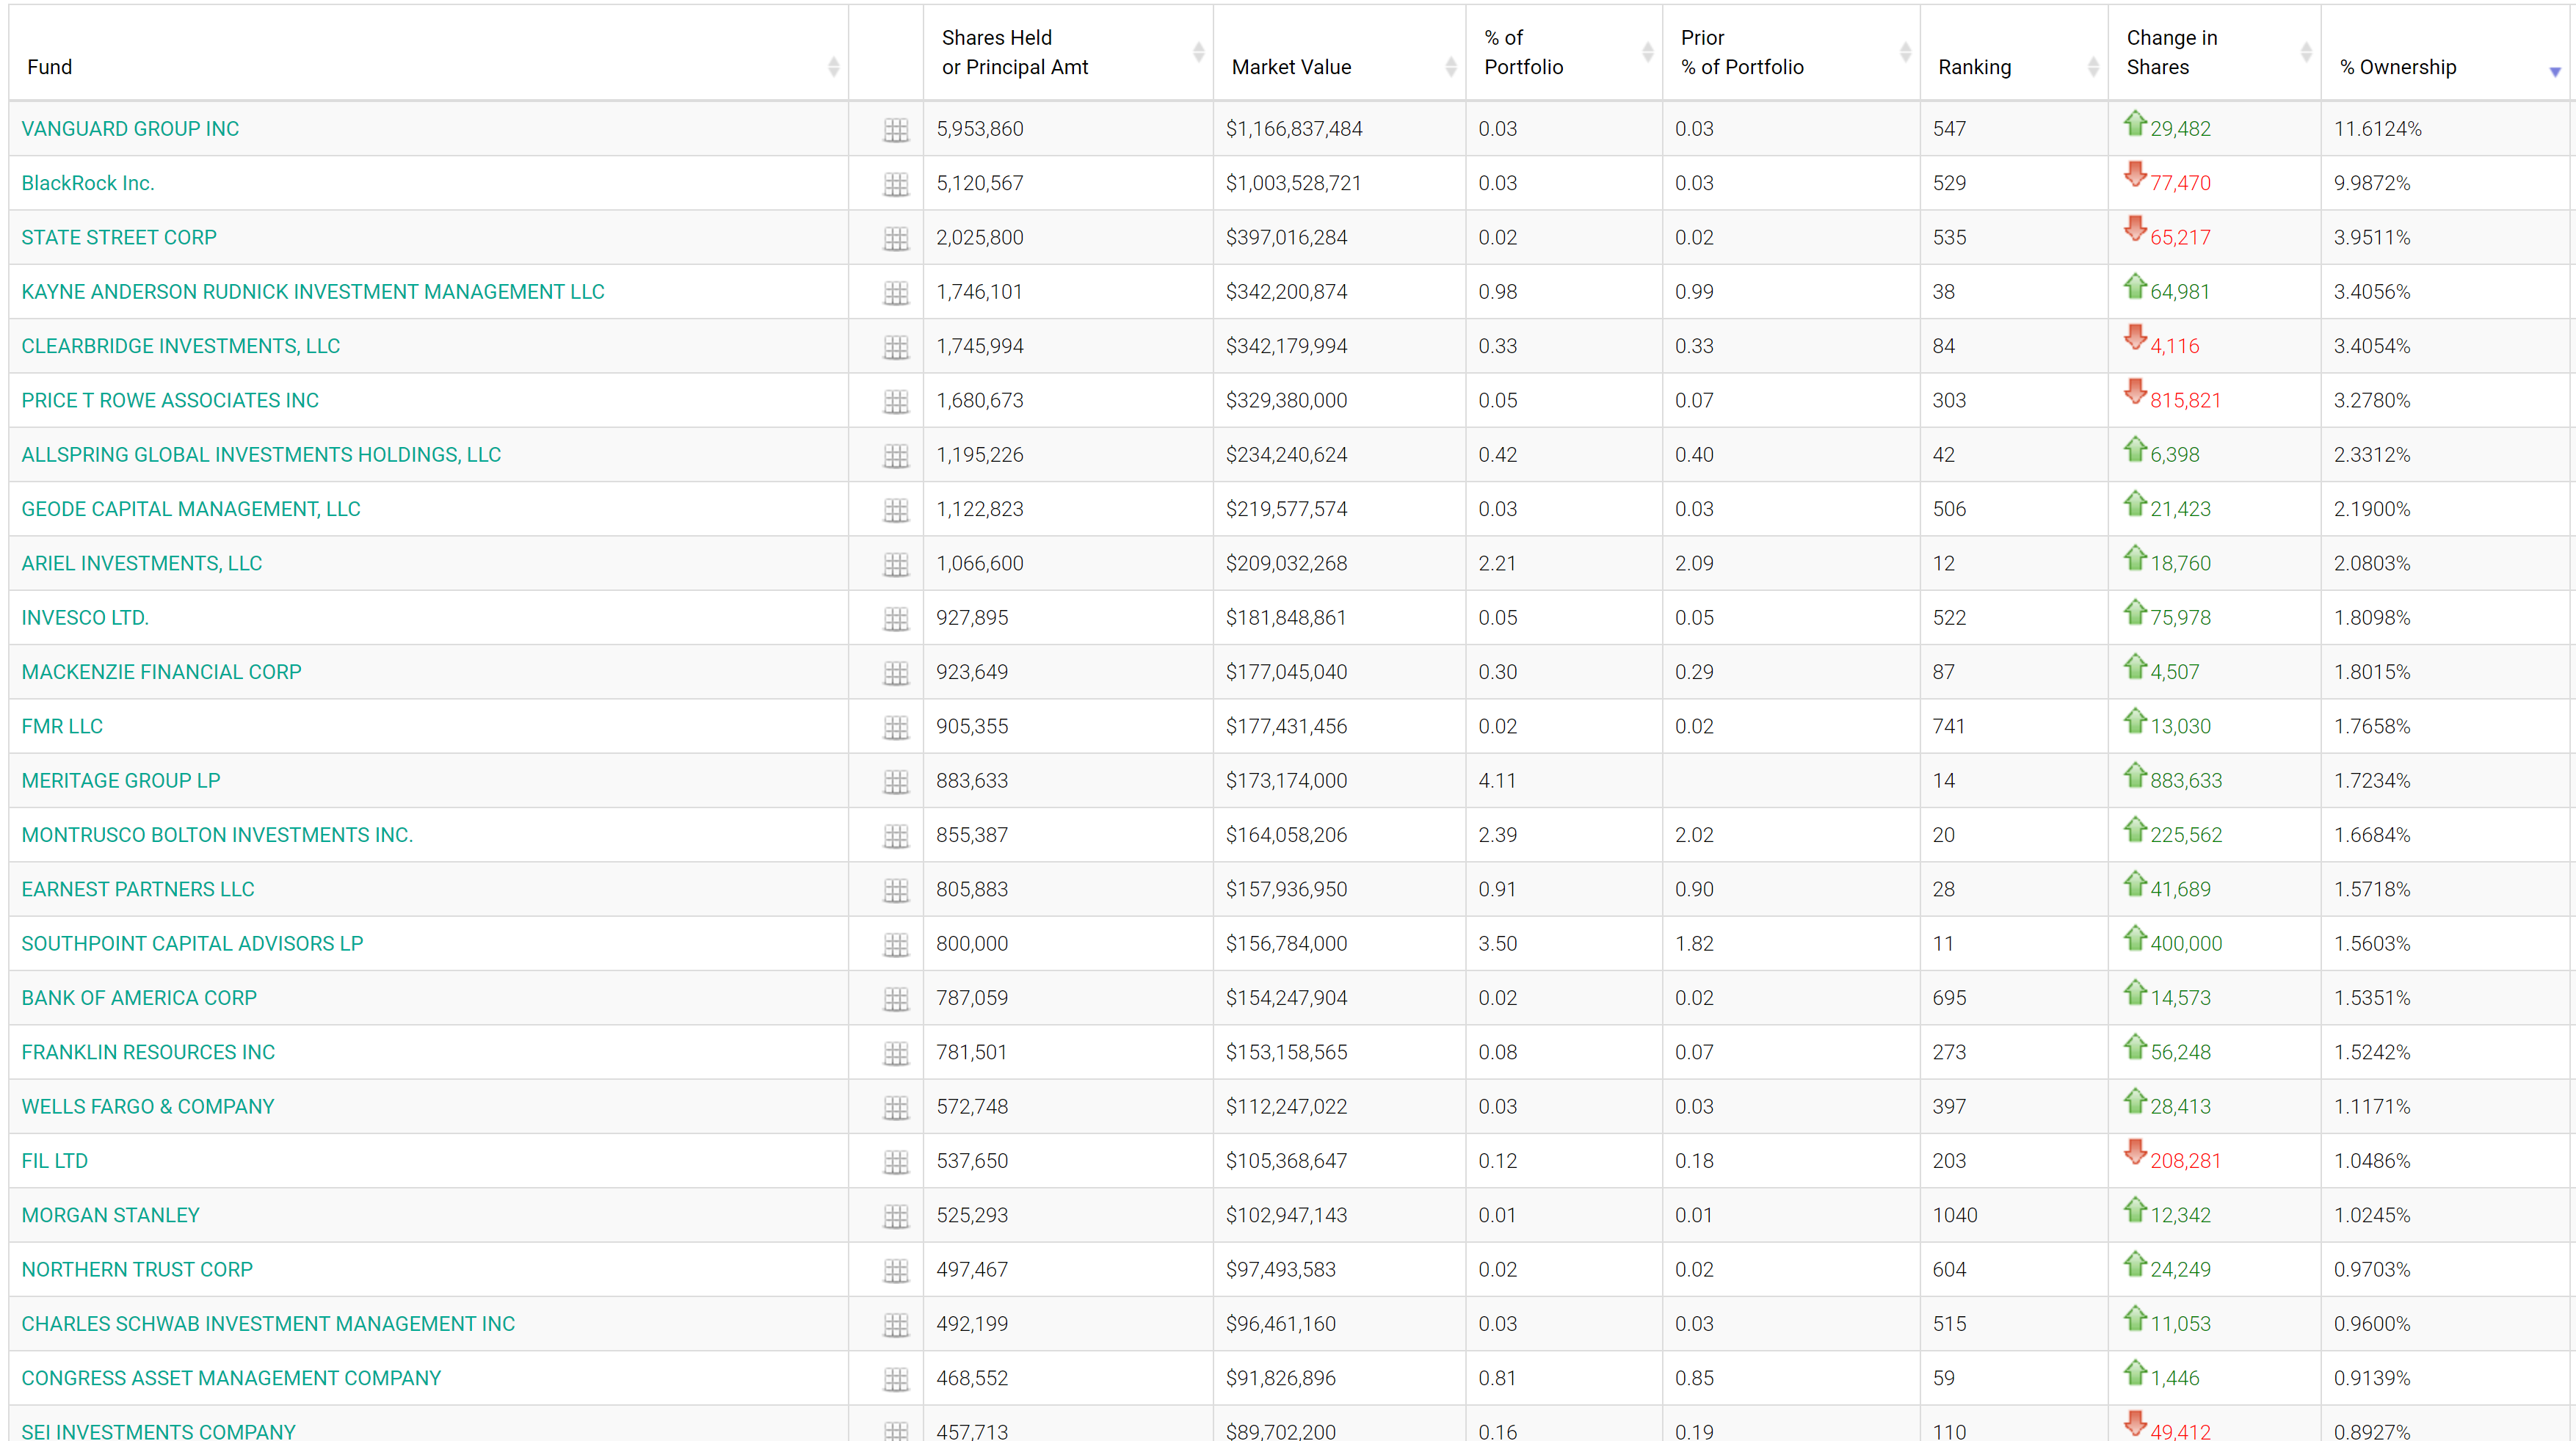The height and width of the screenshot is (1441, 2576).
Task: Open BlackRock Inc. fund link
Action: pos(88,183)
